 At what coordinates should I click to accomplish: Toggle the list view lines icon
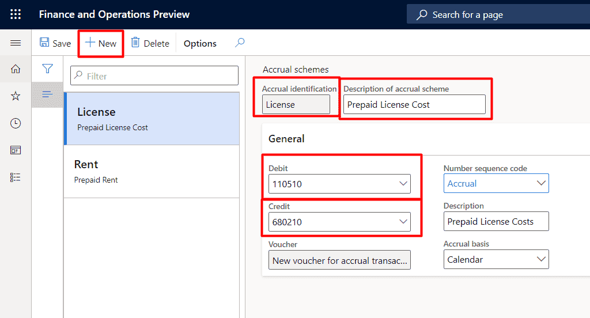[47, 94]
